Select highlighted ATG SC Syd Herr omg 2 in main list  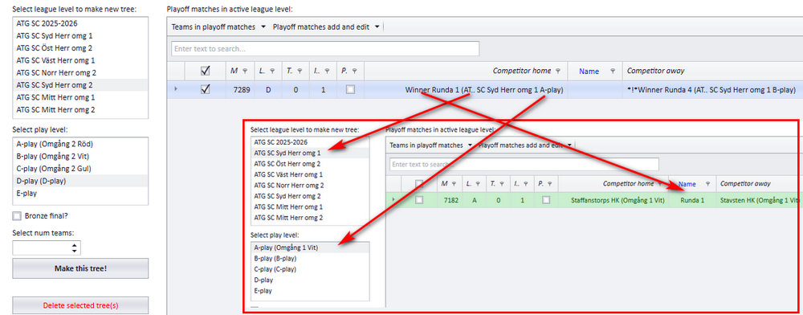[80, 85]
